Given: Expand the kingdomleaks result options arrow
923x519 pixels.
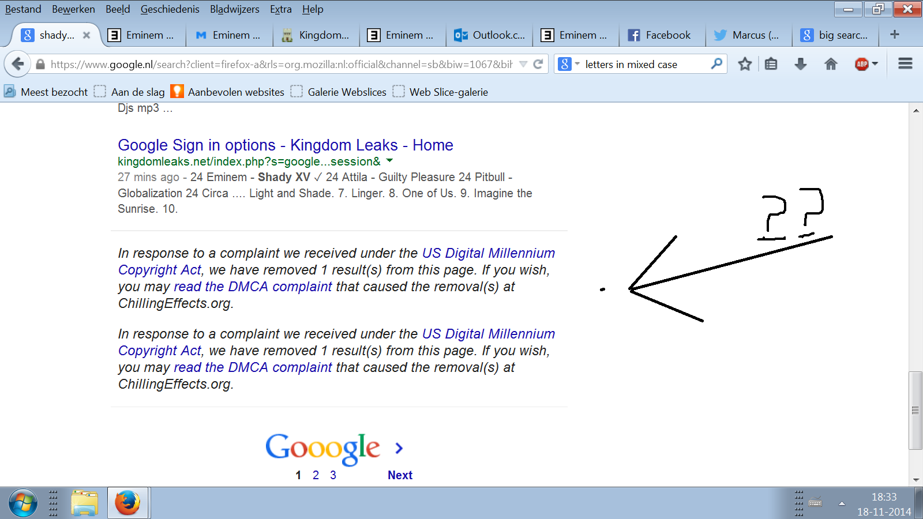Looking at the screenshot, I should click(x=389, y=161).
